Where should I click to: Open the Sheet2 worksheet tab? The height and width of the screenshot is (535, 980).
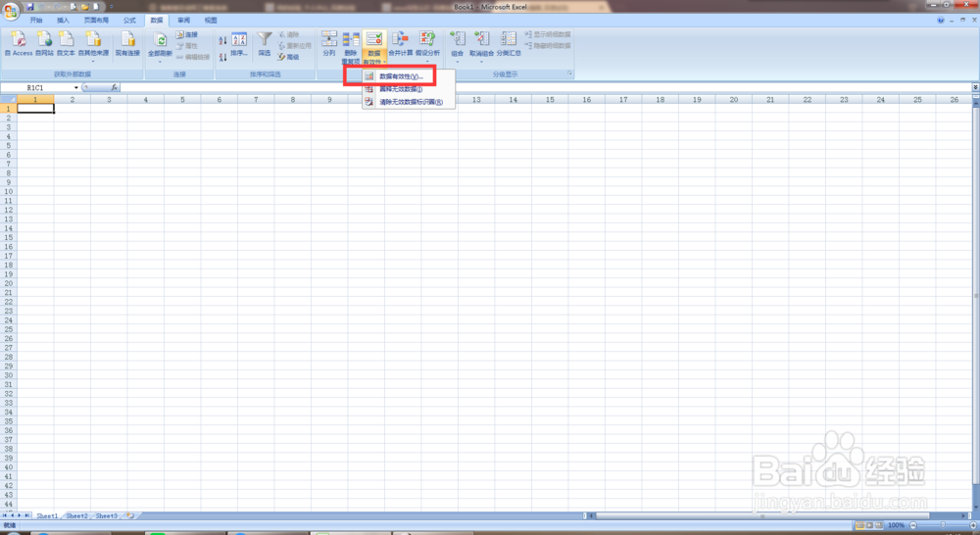pyautogui.click(x=76, y=516)
